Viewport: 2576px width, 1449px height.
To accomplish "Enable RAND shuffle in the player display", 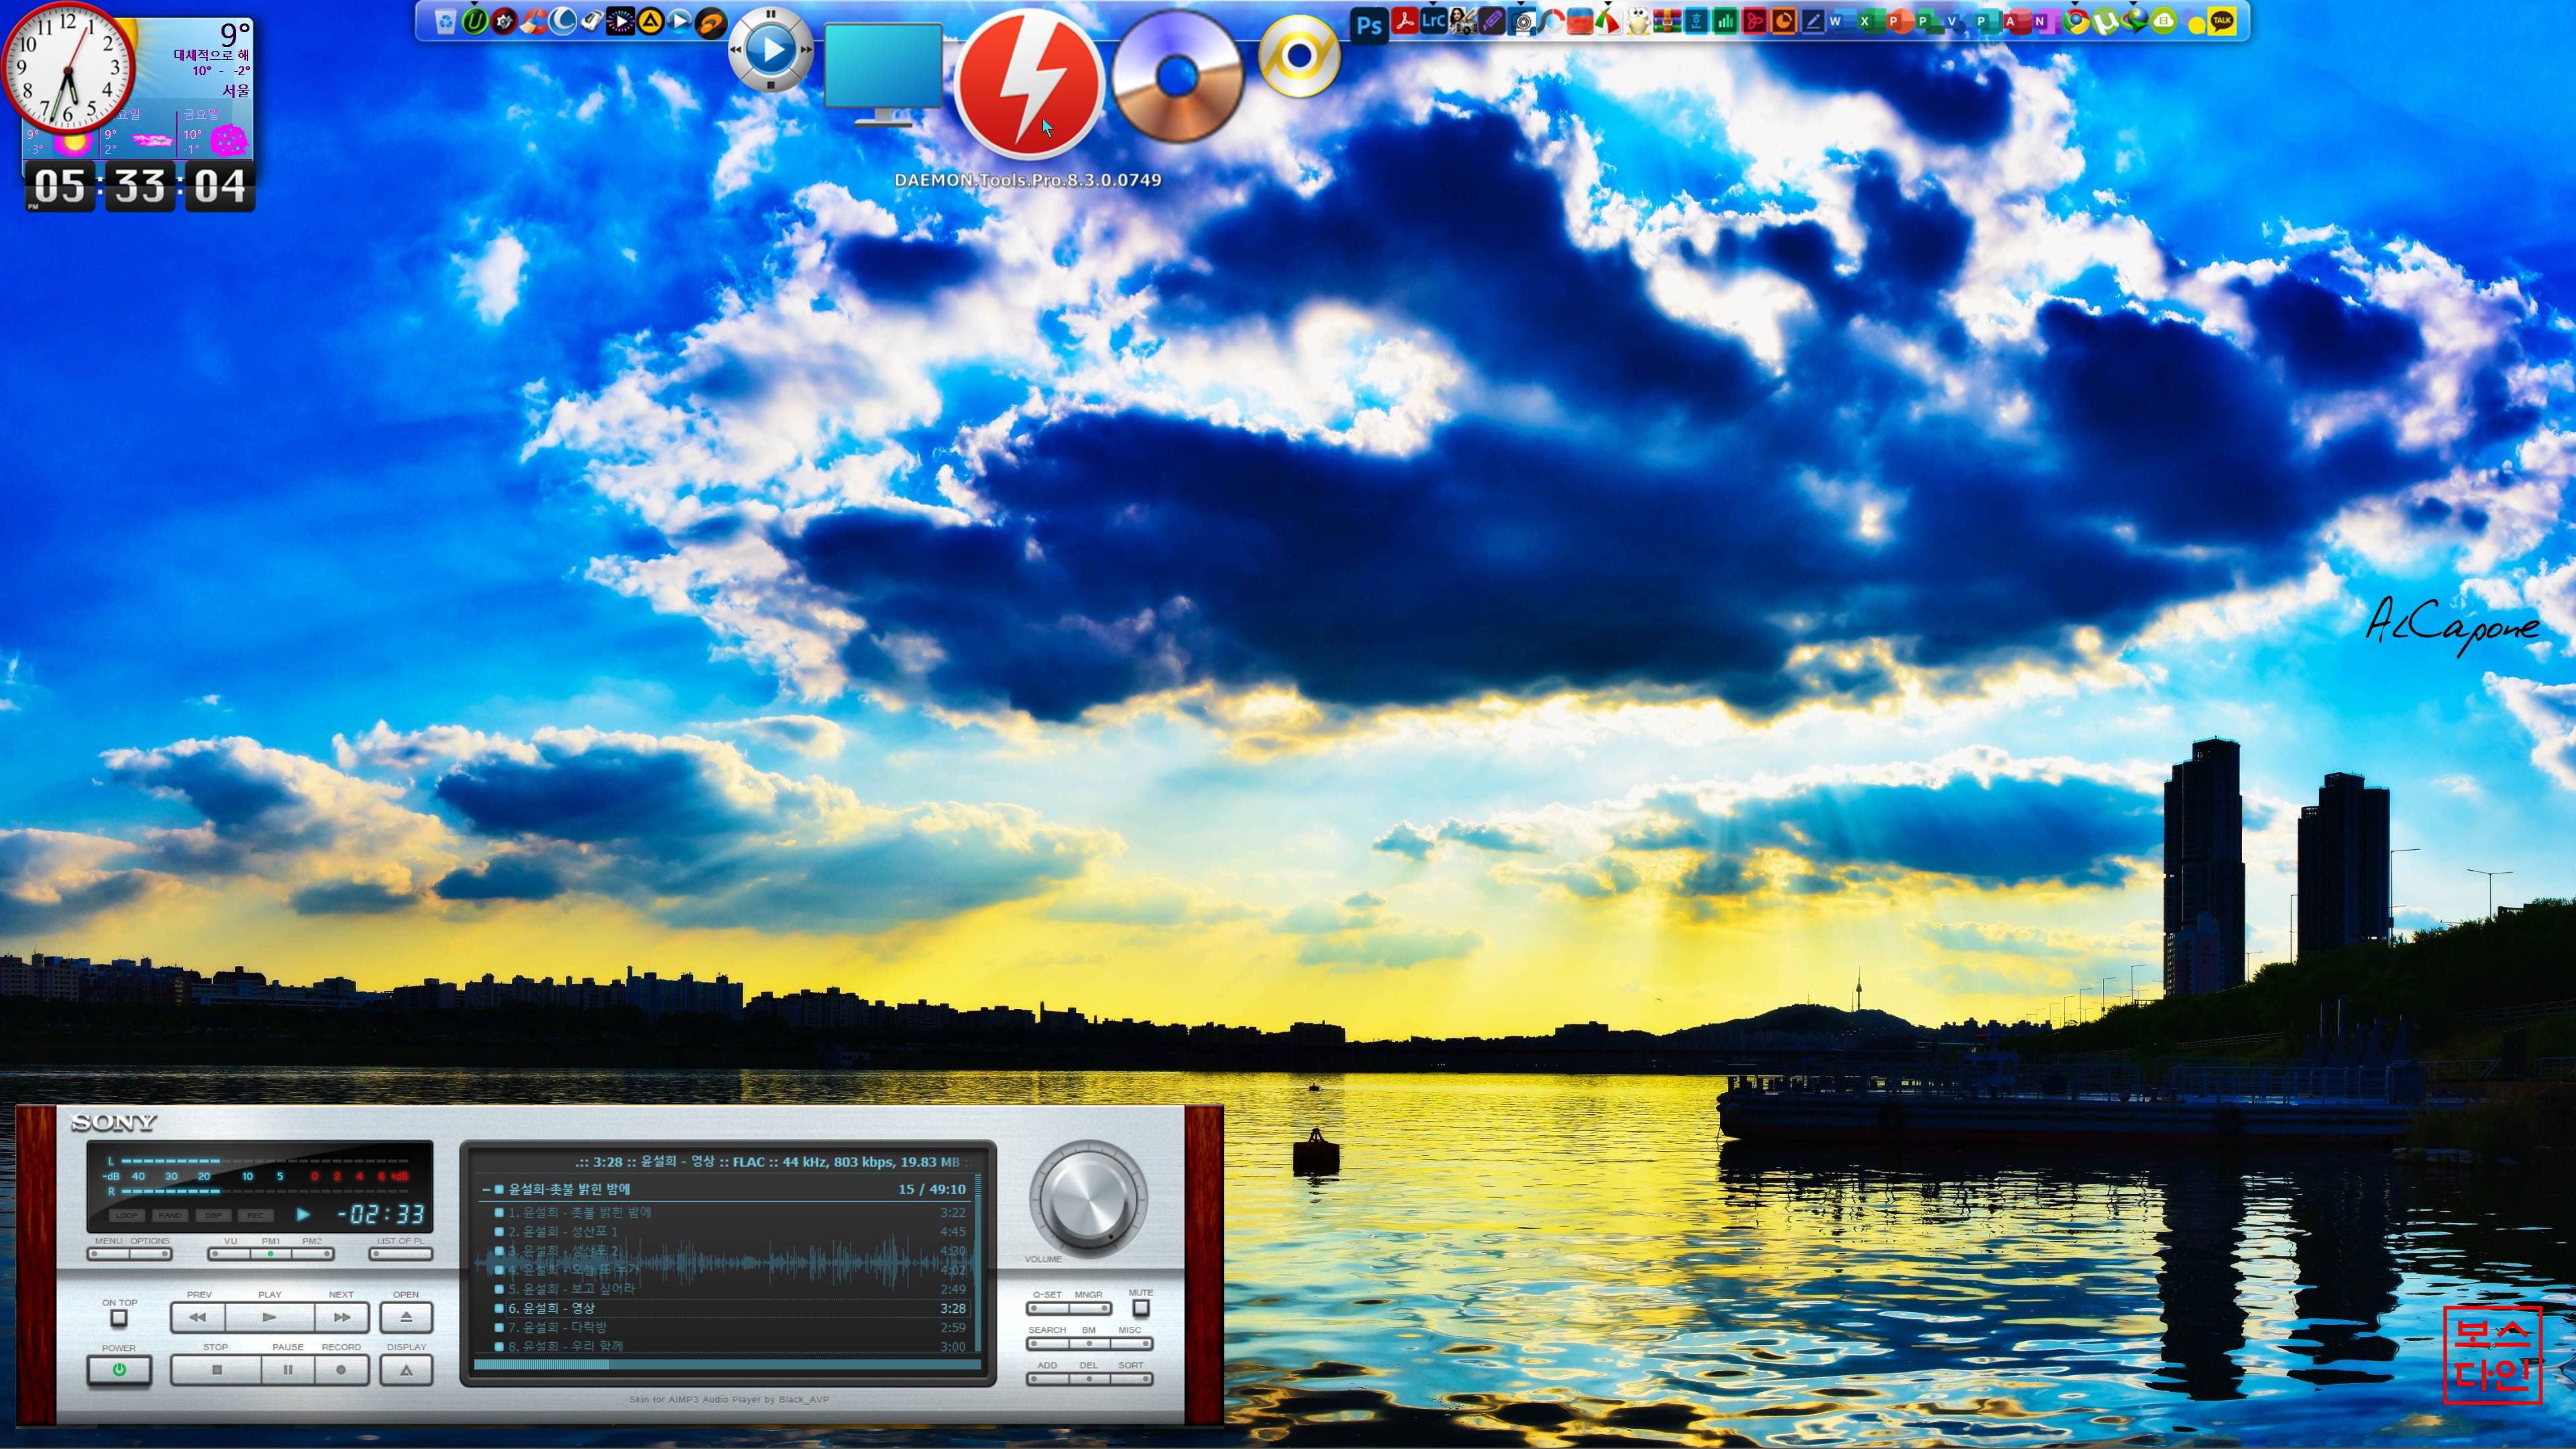I will tap(171, 1216).
